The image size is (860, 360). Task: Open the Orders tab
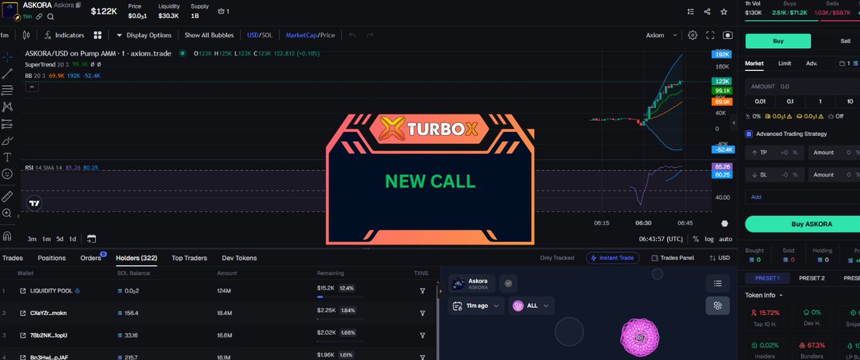[x=91, y=258]
